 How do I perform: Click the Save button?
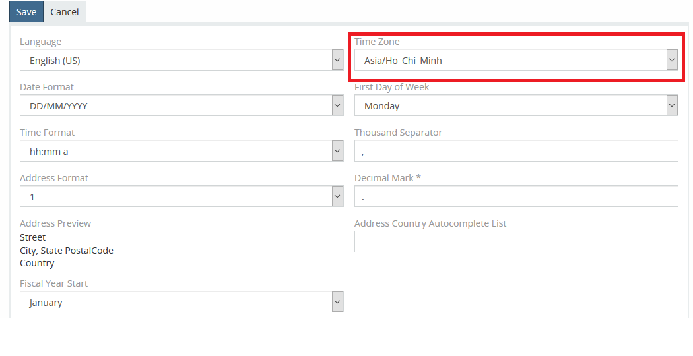pos(26,12)
